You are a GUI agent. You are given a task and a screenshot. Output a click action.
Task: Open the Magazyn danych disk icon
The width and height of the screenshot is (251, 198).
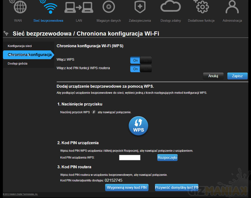pos(109,7)
